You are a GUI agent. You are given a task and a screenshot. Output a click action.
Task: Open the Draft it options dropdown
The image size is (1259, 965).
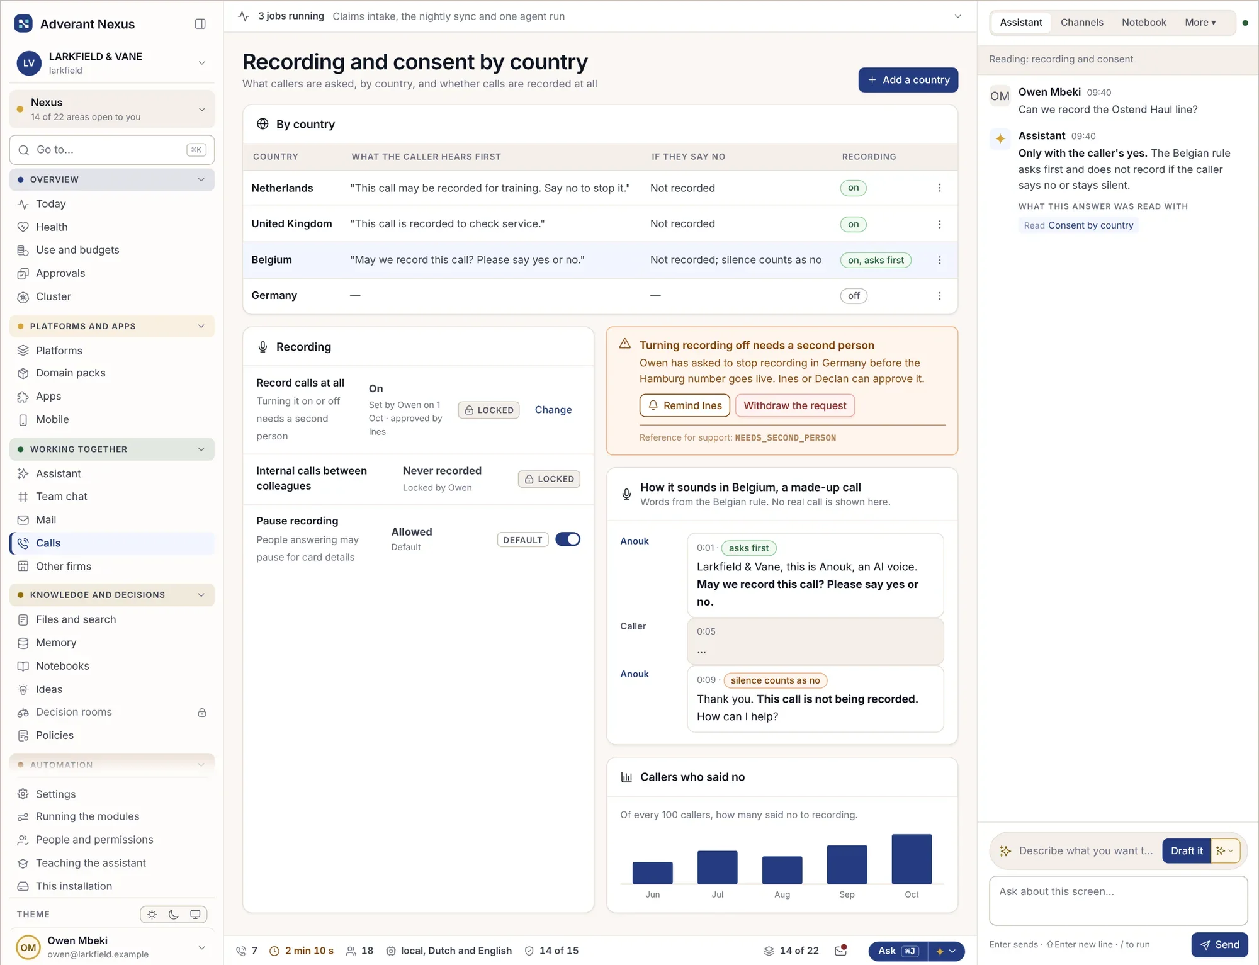1225,850
